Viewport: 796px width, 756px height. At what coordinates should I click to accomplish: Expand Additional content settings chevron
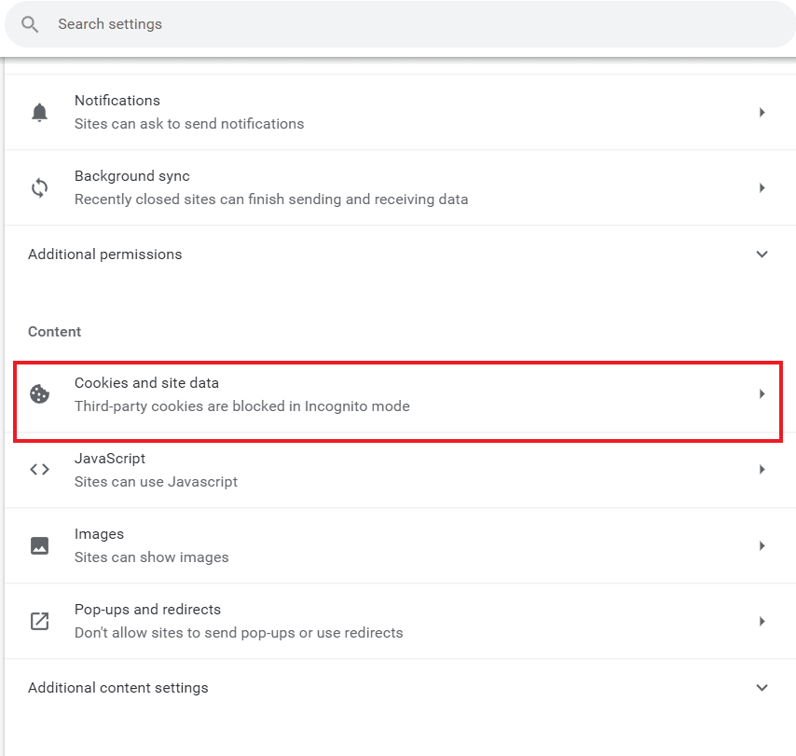pos(762,687)
